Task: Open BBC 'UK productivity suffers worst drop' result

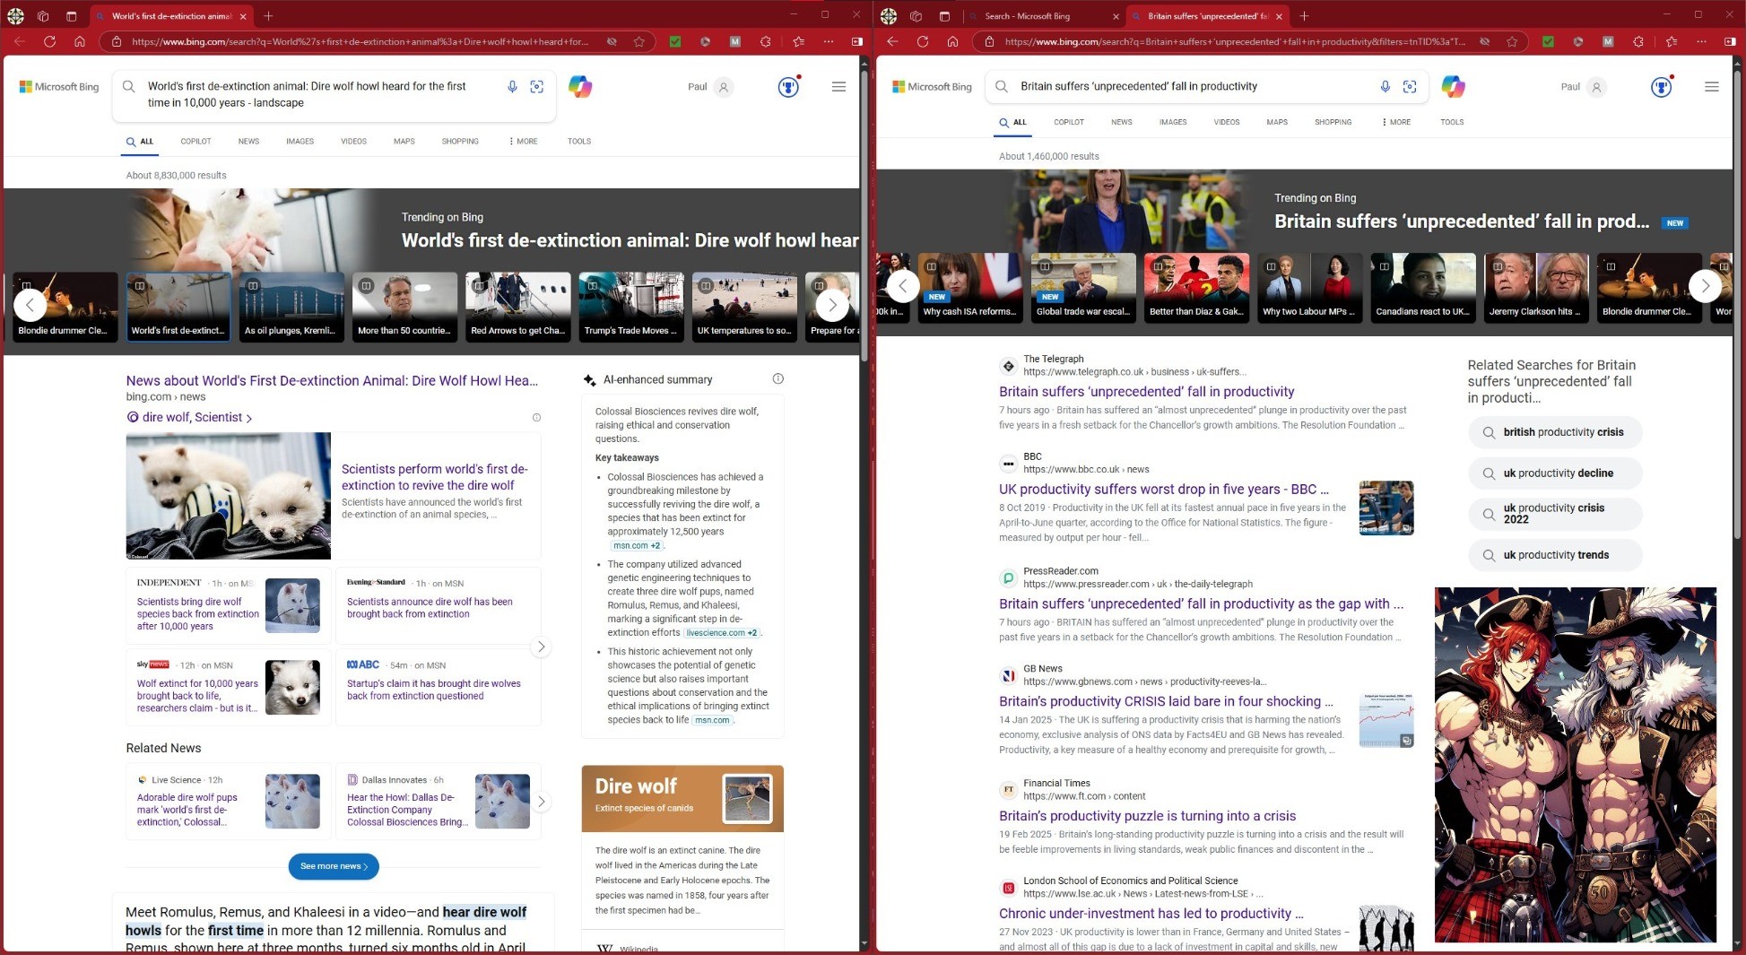Action: click(x=1163, y=490)
